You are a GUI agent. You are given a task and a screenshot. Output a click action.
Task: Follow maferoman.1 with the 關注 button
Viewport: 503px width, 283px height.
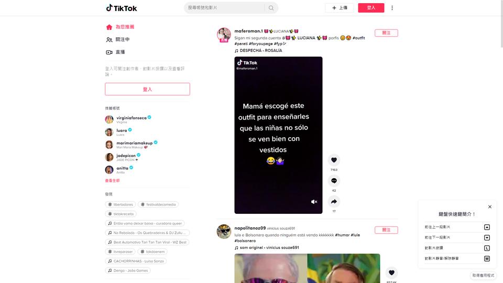386,32
